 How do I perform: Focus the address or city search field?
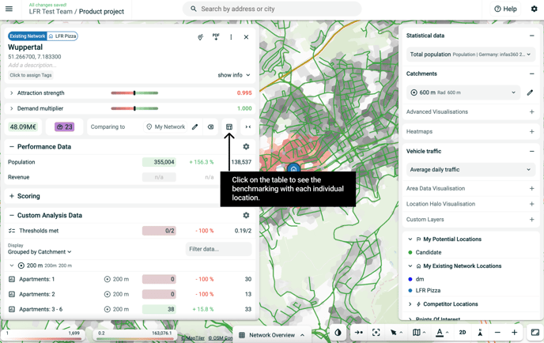tap(272, 9)
